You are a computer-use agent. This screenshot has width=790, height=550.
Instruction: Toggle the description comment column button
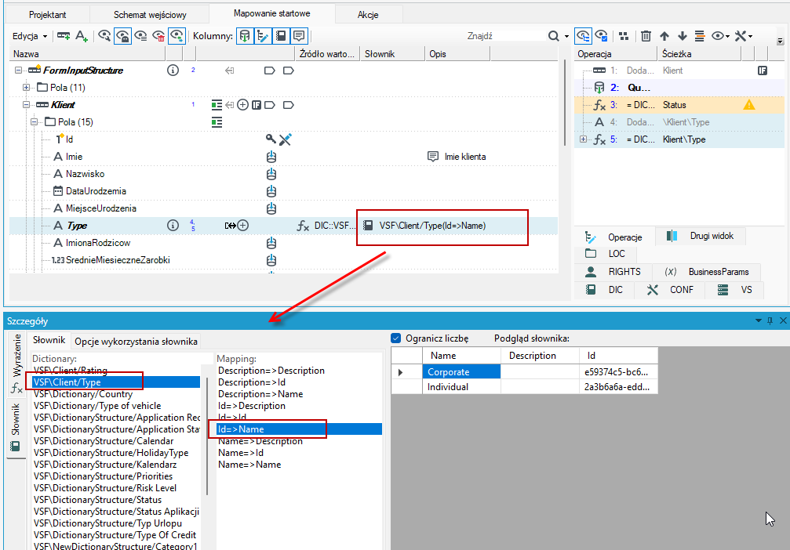pos(299,36)
